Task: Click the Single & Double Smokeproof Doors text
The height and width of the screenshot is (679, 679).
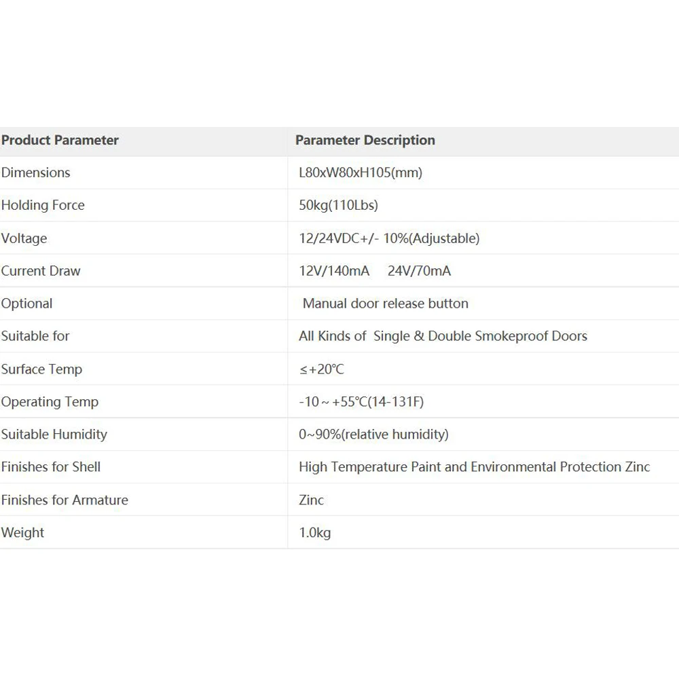Action: coord(480,336)
